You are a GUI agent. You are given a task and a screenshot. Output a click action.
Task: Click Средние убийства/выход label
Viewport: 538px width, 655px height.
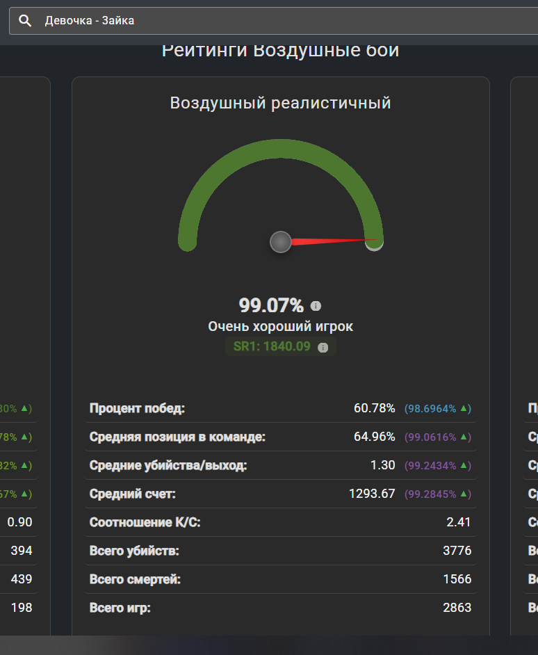(168, 465)
